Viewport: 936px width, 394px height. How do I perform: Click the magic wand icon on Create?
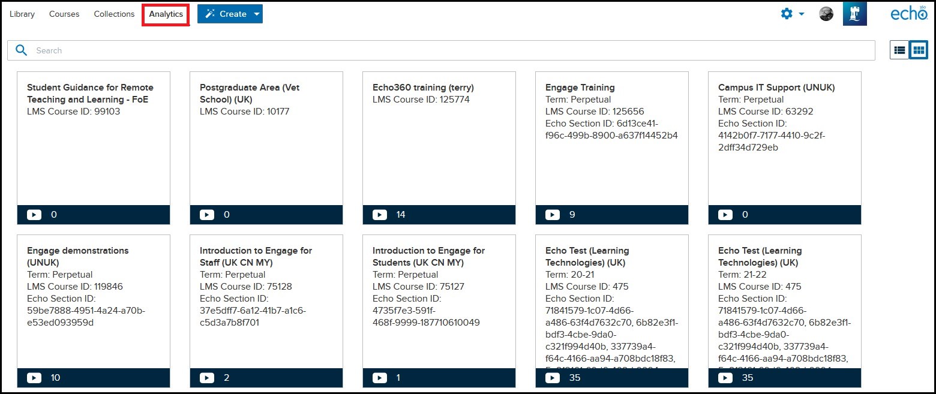(210, 14)
